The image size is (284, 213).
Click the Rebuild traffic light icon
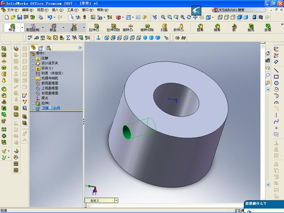point(84,17)
